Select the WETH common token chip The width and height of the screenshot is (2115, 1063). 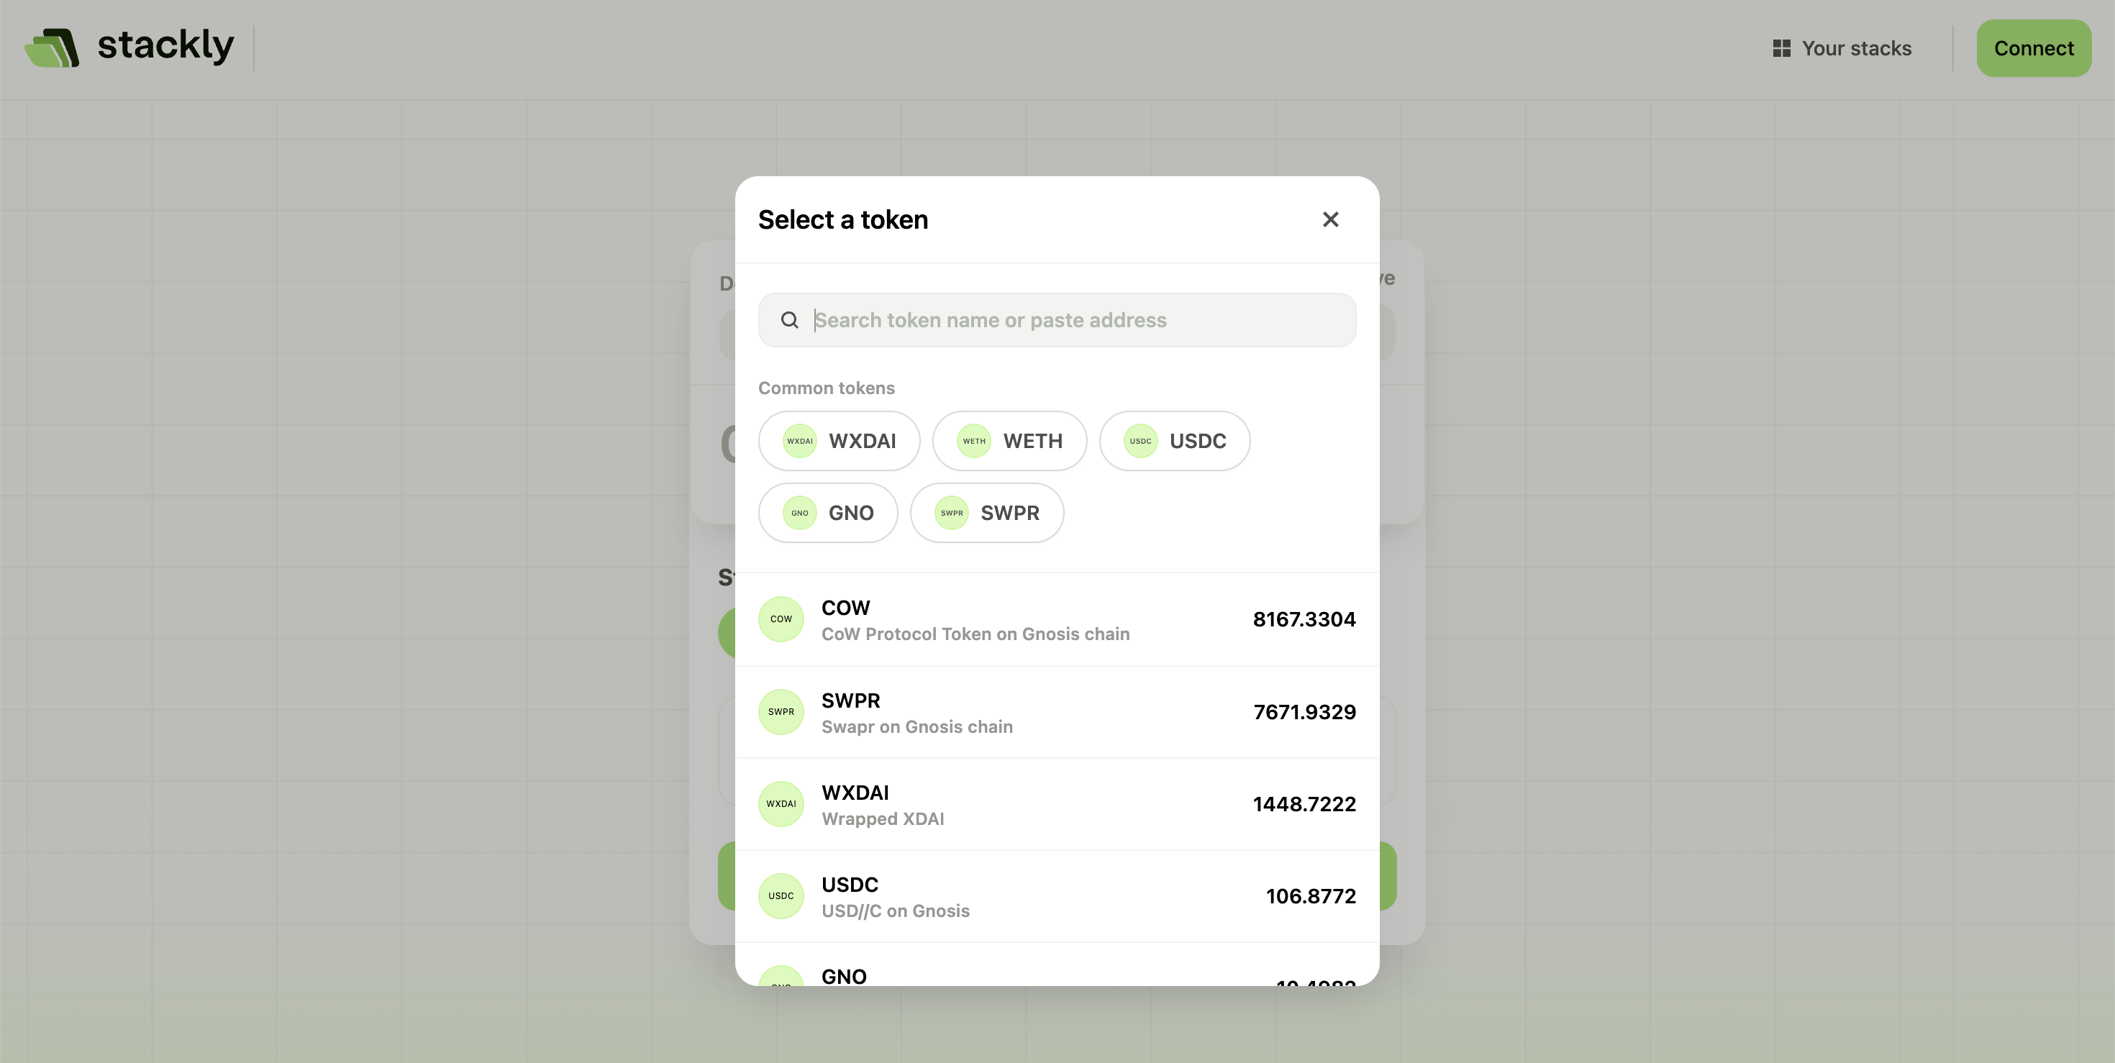(x=1010, y=441)
